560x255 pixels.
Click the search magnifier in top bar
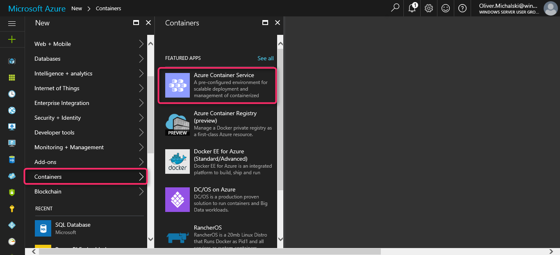click(x=395, y=8)
